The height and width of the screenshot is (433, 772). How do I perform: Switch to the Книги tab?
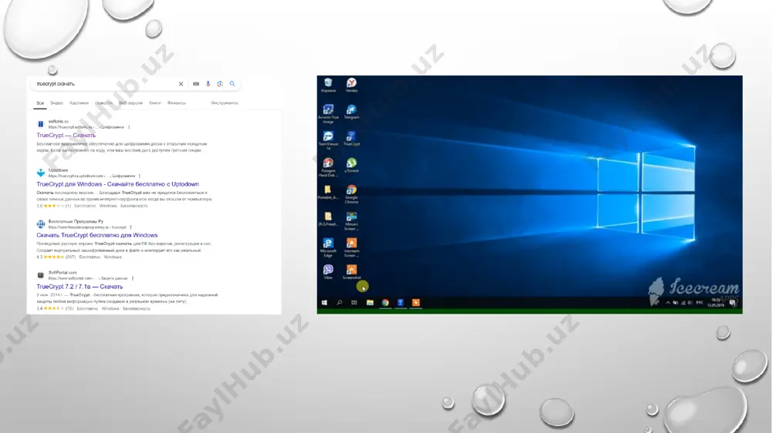[x=154, y=103]
